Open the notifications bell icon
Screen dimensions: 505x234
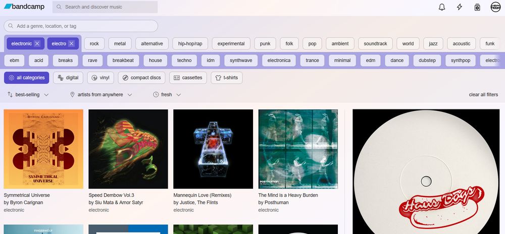pos(442,7)
